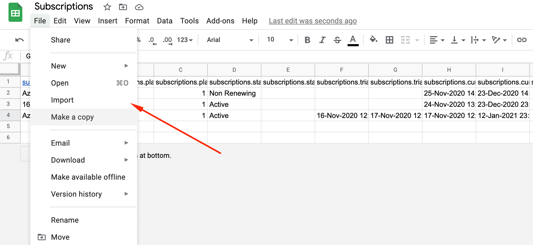Open the Add-ons menu
Viewport: 533px width, 245px height.
point(220,21)
